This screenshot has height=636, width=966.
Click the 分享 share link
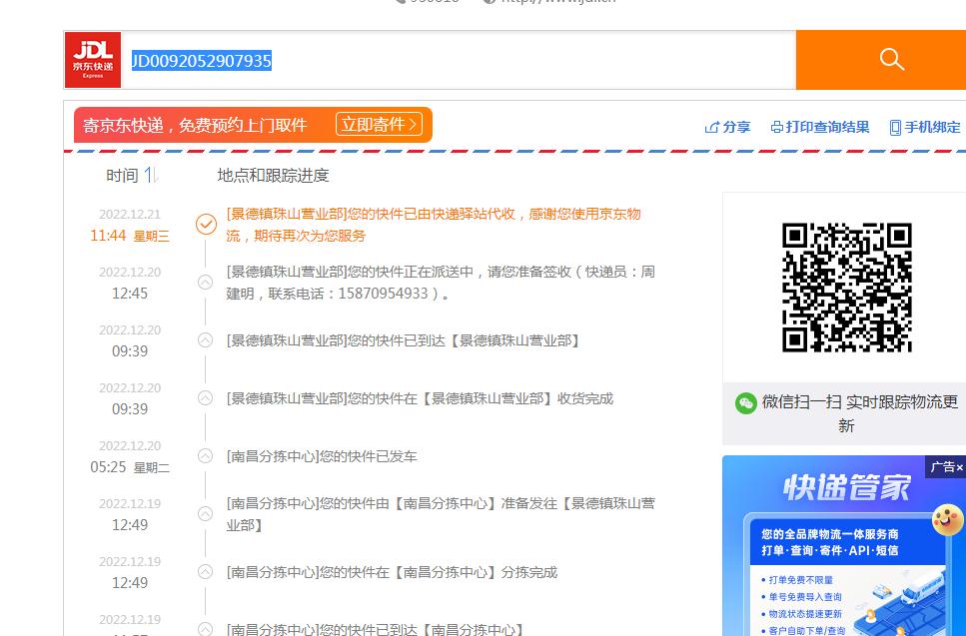click(x=727, y=127)
